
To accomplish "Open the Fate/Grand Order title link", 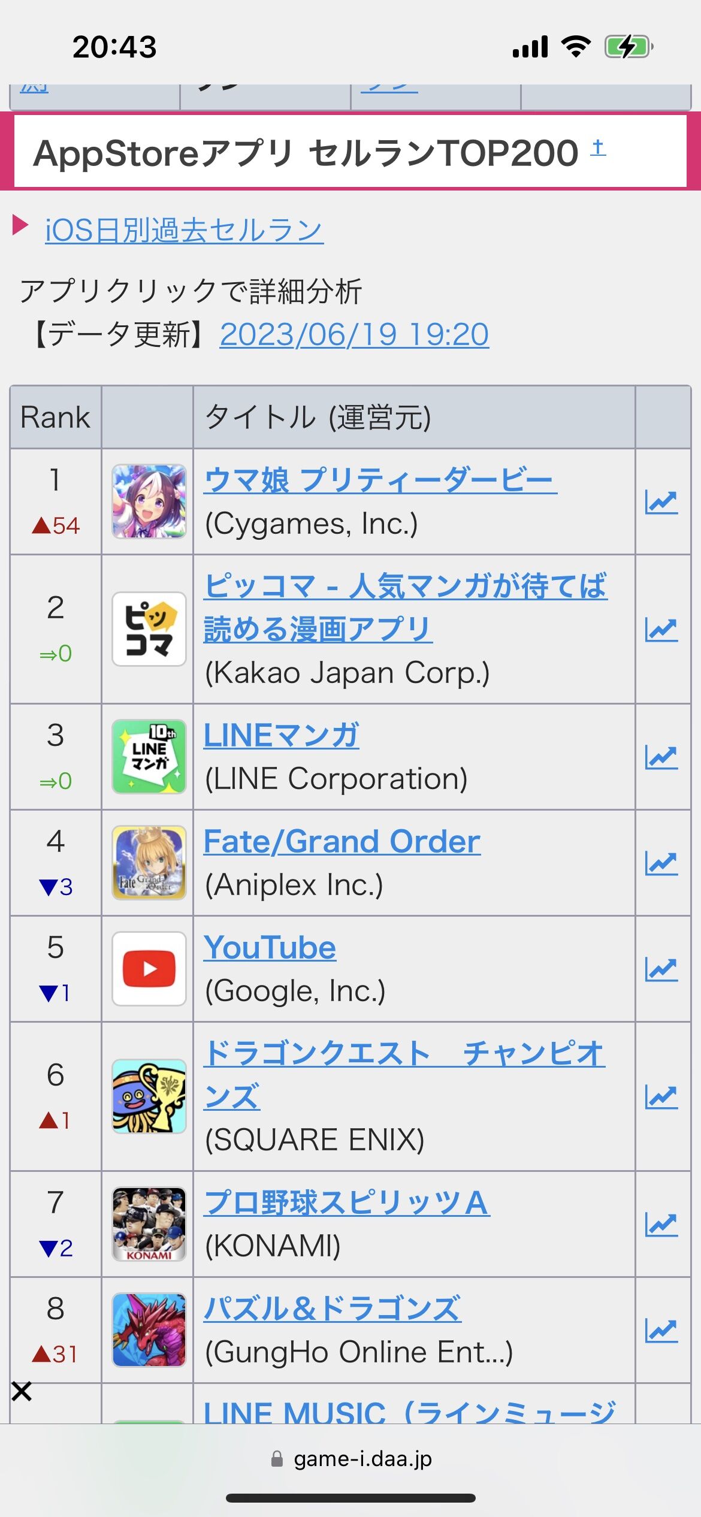I will [x=342, y=841].
